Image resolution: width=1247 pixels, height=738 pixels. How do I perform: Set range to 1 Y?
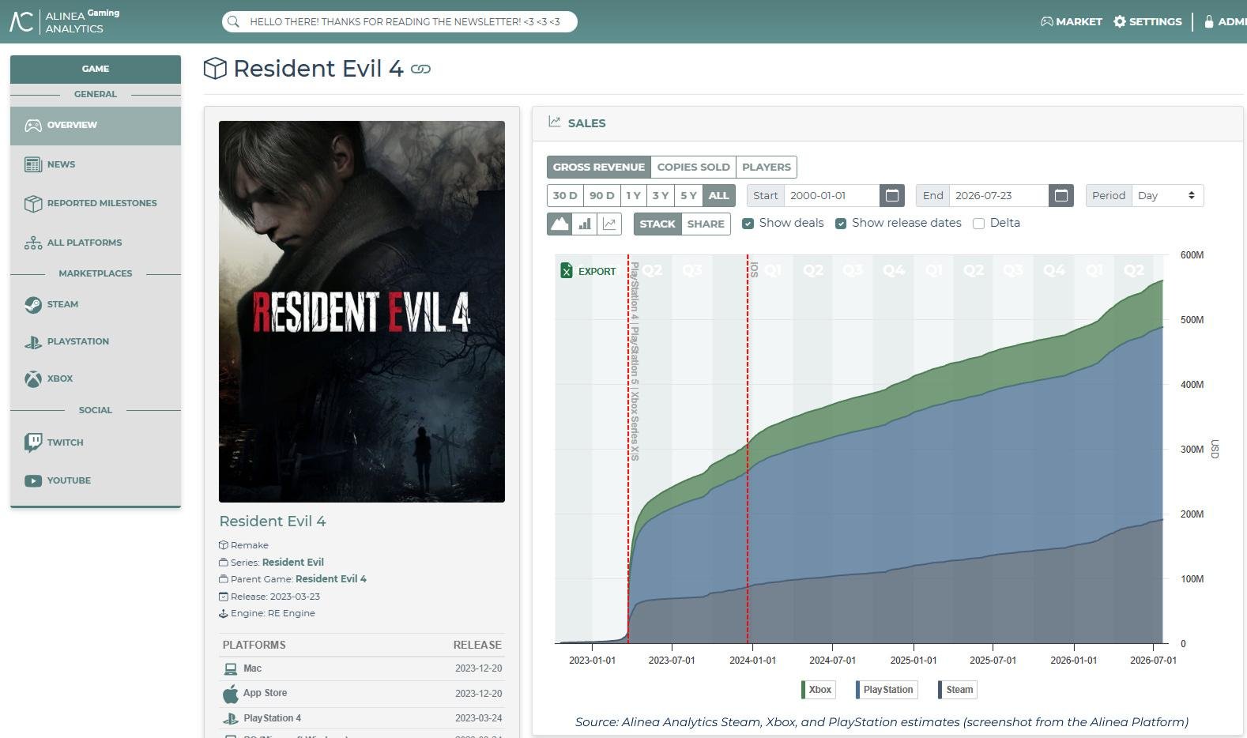[x=633, y=195]
